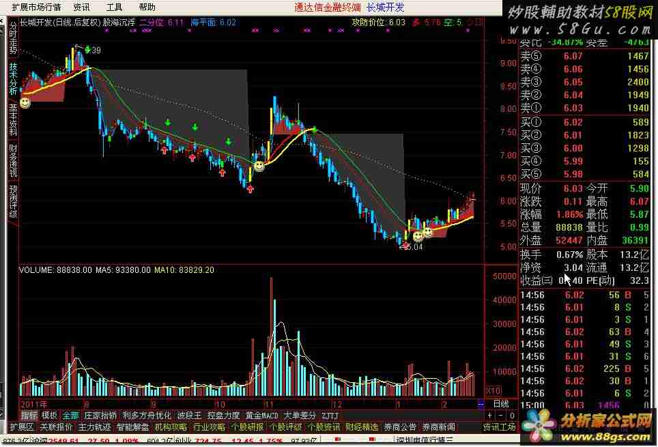658x447 pixels.
Task: Open the 工具 menu
Action: click(x=114, y=7)
